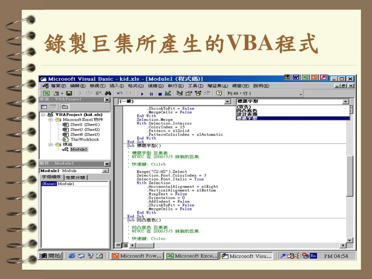This screenshot has height=279, width=372.
Task: Click the Copy toolbar icon
Action: tap(90, 93)
